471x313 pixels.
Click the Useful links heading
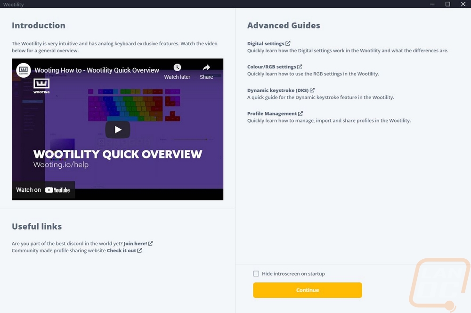(x=37, y=226)
